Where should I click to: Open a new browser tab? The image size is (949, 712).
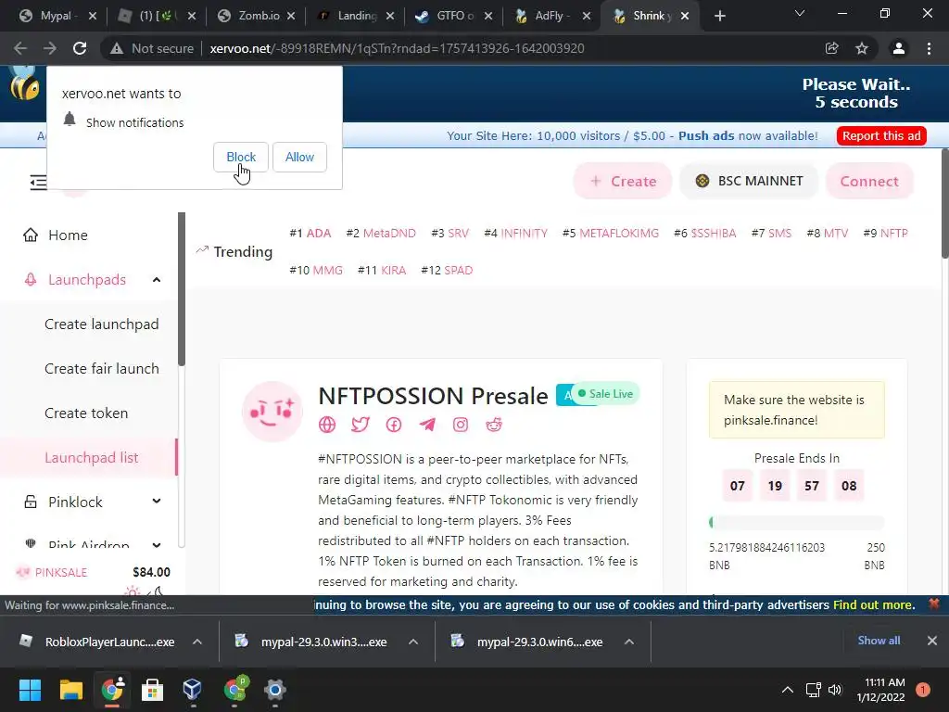[719, 17]
